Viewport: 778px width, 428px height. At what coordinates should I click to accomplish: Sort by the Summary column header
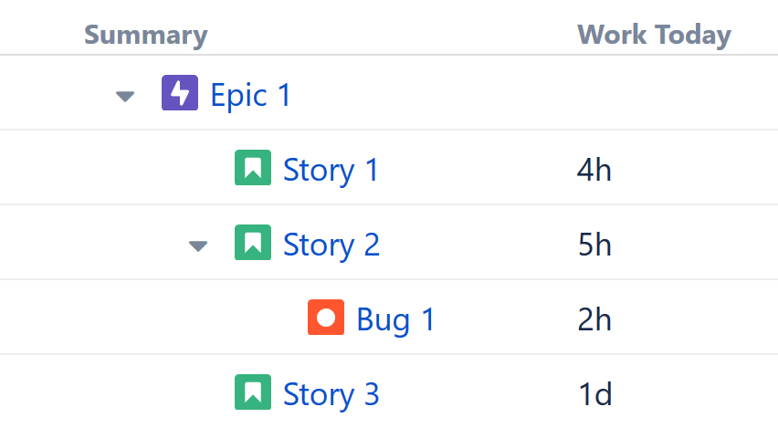[x=146, y=36]
